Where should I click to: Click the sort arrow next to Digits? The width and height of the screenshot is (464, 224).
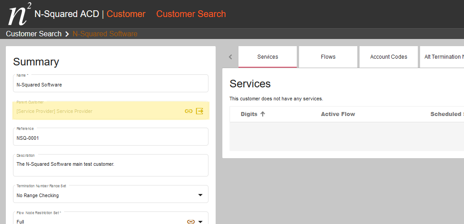[263, 114]
